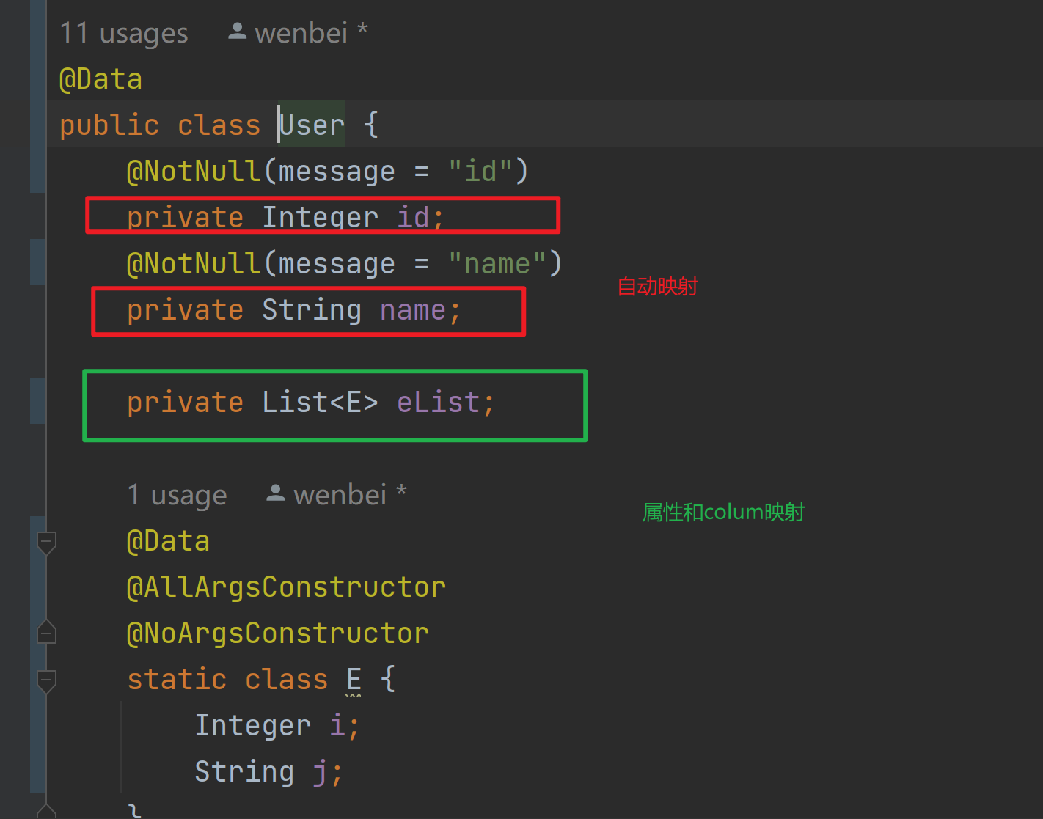The height and width of the screenshot is (819, 1043).
Task: Collapse the fold marker beside @NoArgsConstructor
Action: tap(46, 633)
